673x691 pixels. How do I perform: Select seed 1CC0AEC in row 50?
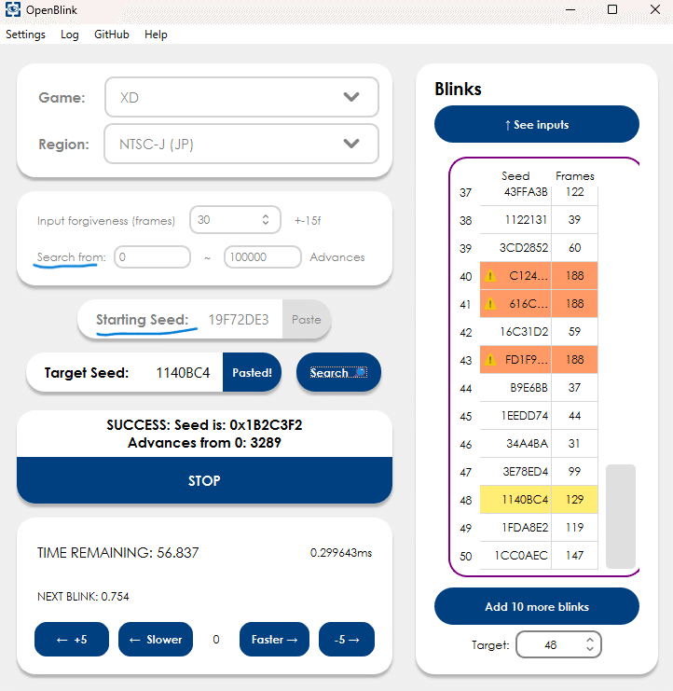(x=515, y=555)
